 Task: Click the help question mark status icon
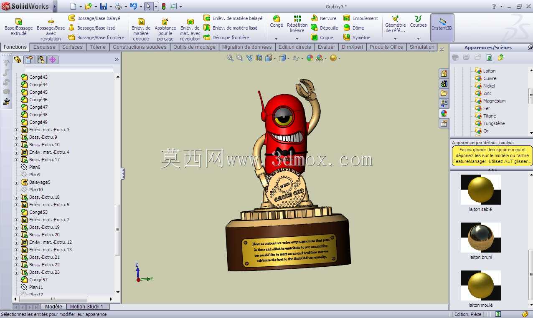click(x=498, y=314)
